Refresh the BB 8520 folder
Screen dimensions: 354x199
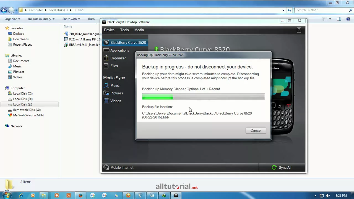point(289,10)
